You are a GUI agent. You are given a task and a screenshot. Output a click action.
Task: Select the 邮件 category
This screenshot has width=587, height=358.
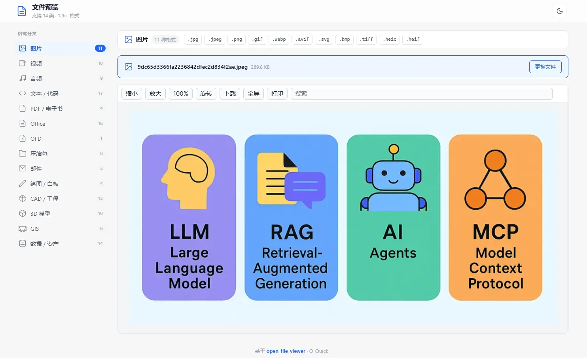(62, 168)
